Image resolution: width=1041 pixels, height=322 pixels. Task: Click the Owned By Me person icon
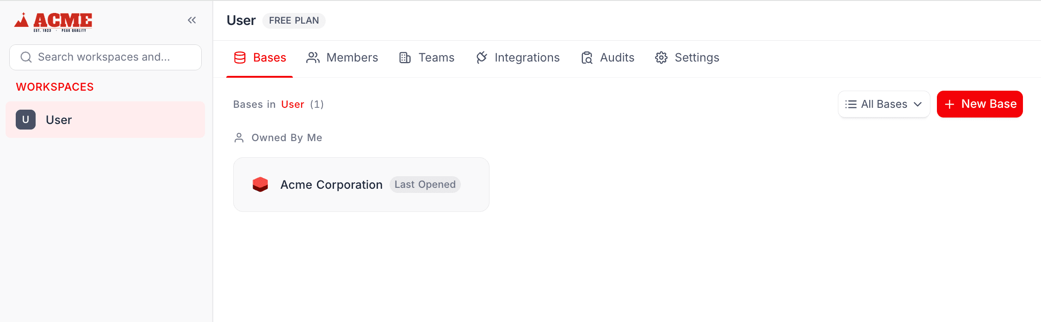239,137
